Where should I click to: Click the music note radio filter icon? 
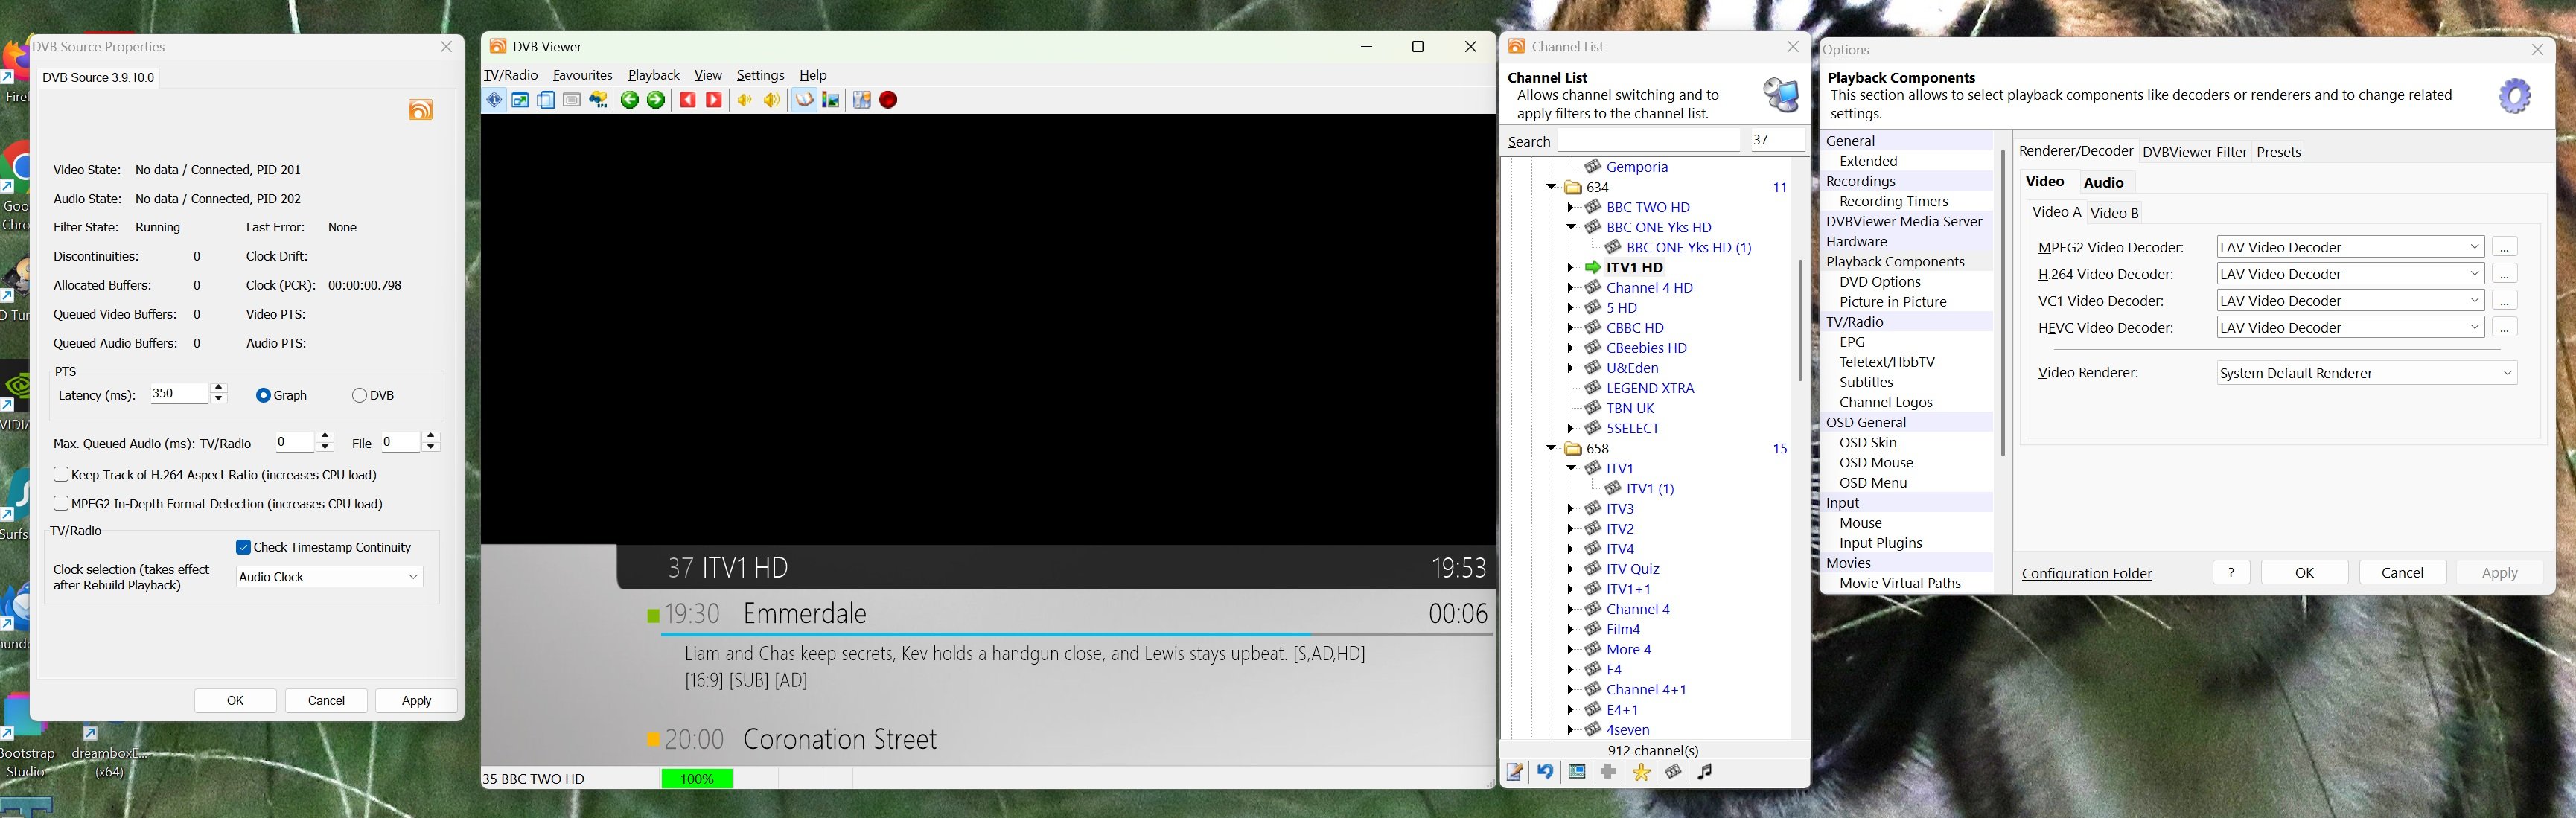click(x=1705, y=772)
